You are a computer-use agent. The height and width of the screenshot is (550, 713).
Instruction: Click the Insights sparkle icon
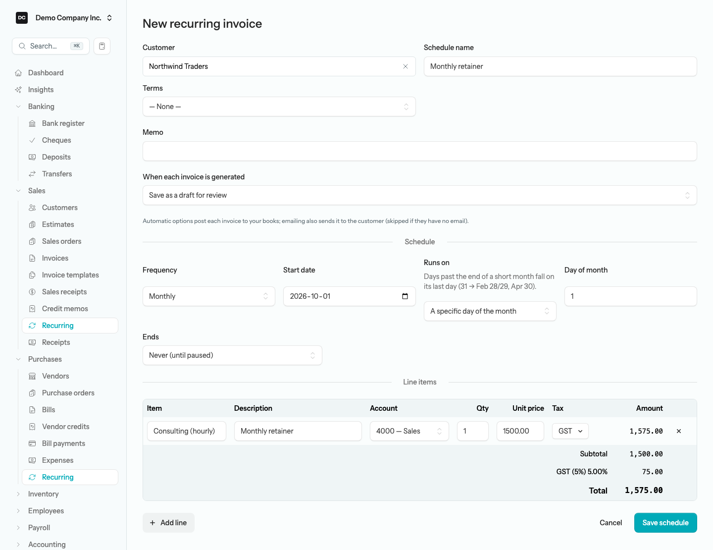(18, 90)
